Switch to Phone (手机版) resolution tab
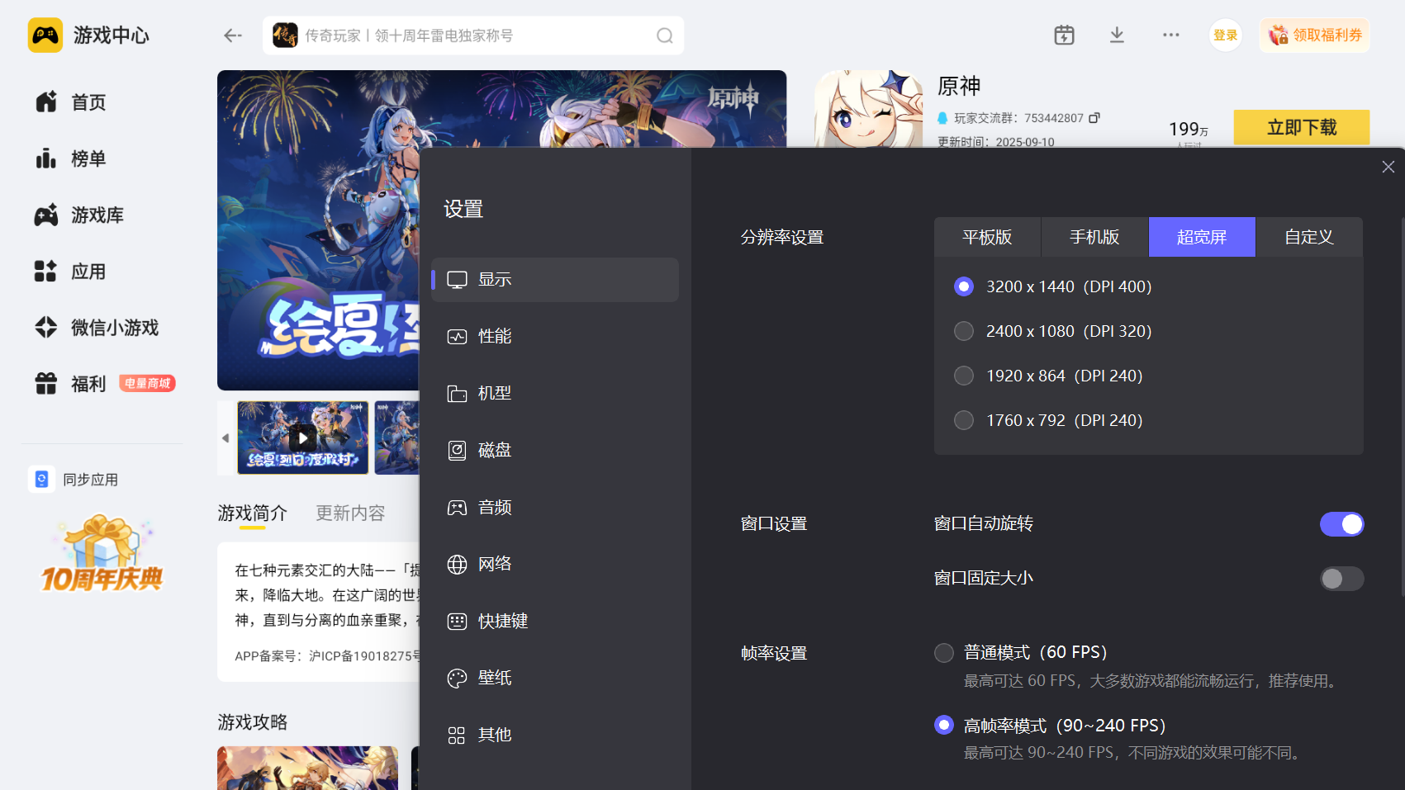Viewport: 1405px width, 790px height. point(1094,237)
